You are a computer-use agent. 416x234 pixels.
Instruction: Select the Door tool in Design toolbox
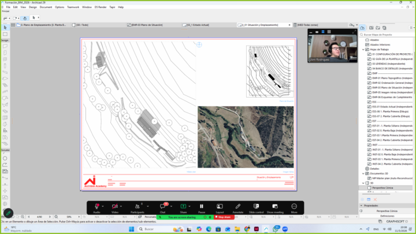(5, 53)
